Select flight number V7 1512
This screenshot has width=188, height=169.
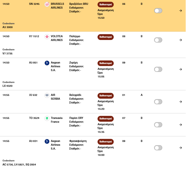pyautogui.click(x=34, y=36)
